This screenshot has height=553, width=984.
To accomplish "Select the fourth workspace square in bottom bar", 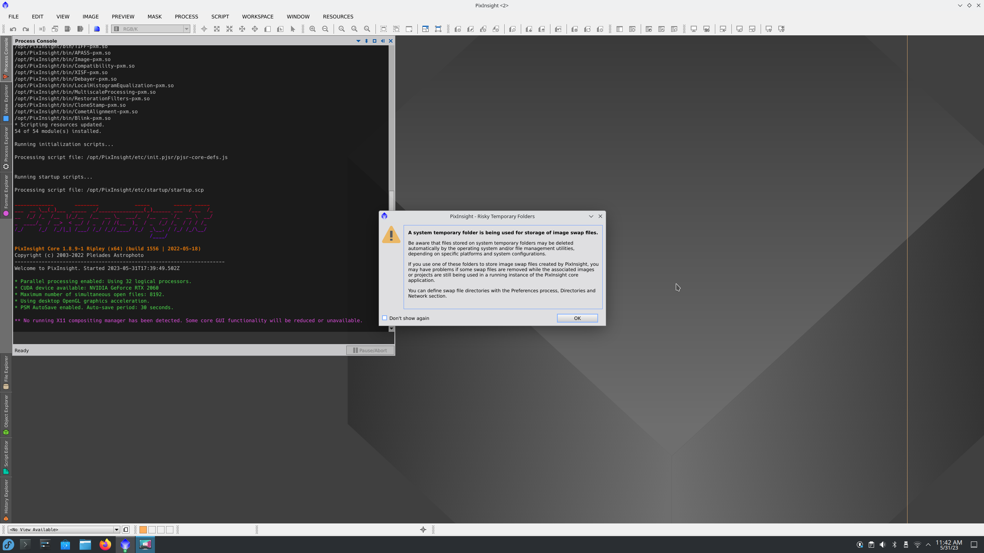I will pyautogui.click(x=170, y=530).
